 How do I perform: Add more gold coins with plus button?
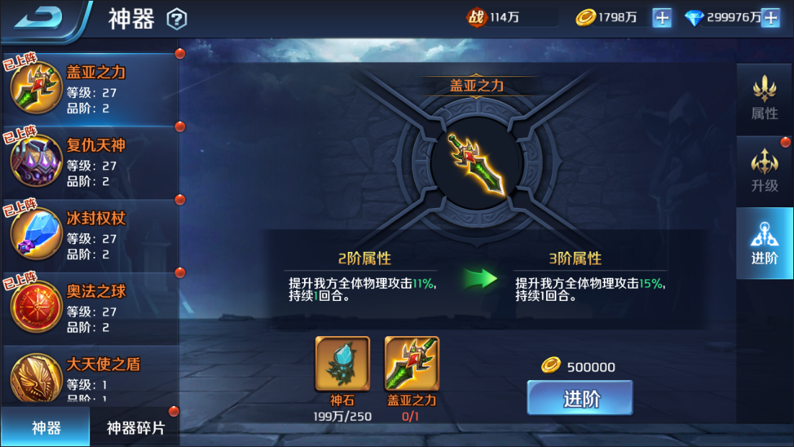click(x=661, y=18)
